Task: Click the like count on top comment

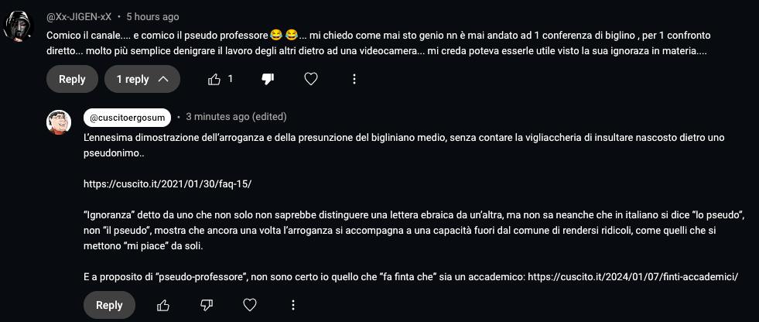Action: point(230,79)
